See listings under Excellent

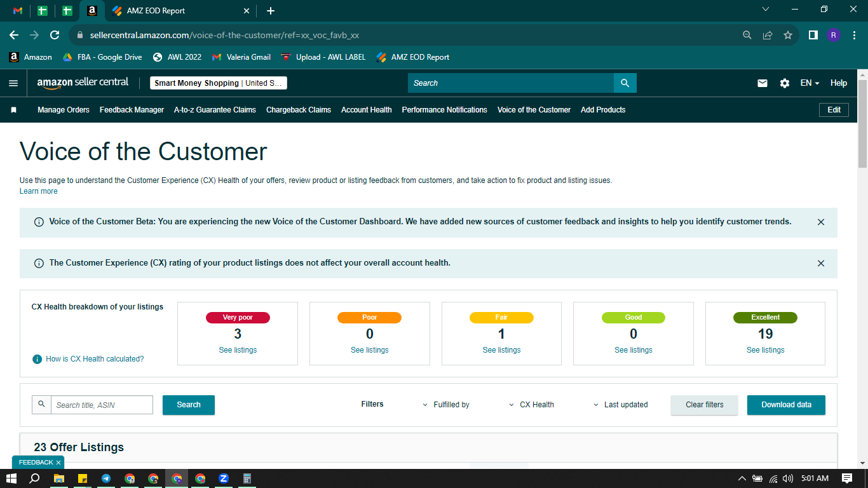point(766,350)
